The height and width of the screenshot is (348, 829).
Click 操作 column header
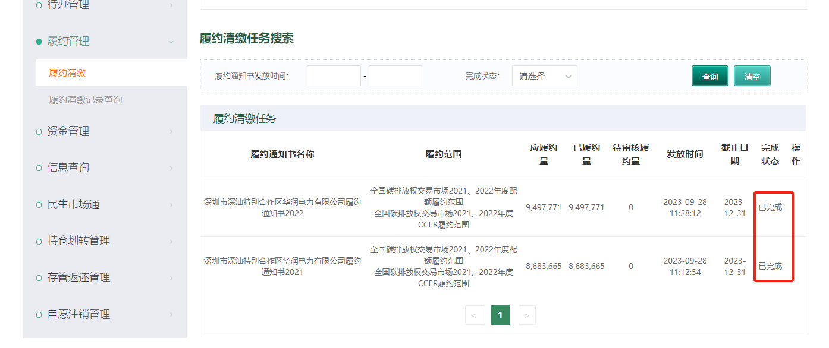796,154
